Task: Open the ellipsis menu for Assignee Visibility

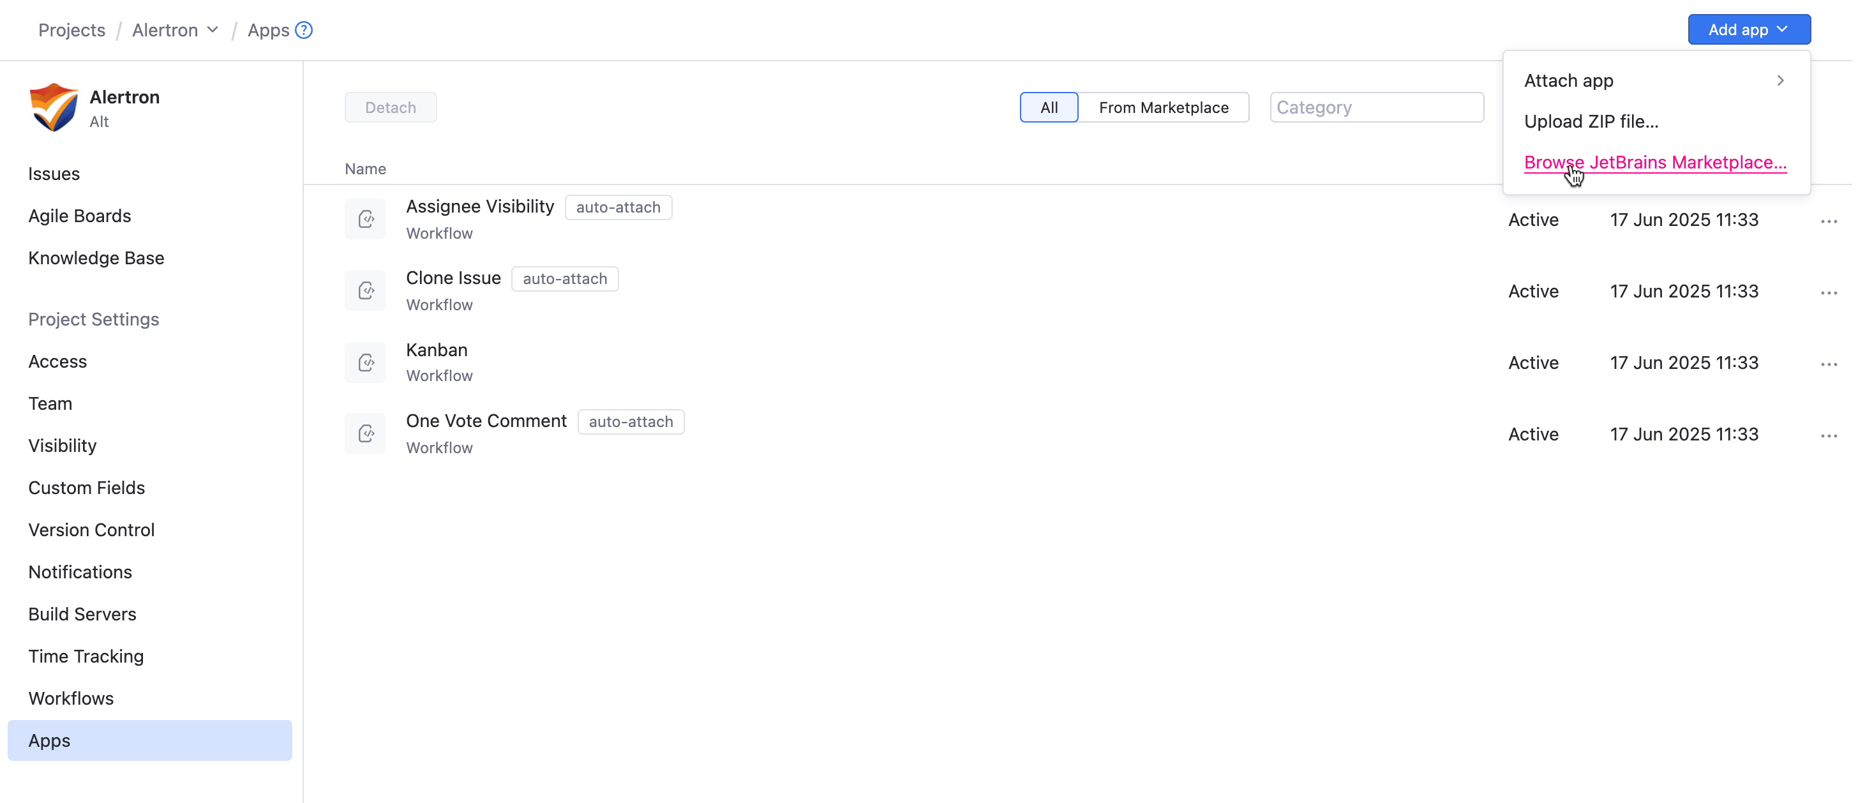Action: [x=1829, y=221]
